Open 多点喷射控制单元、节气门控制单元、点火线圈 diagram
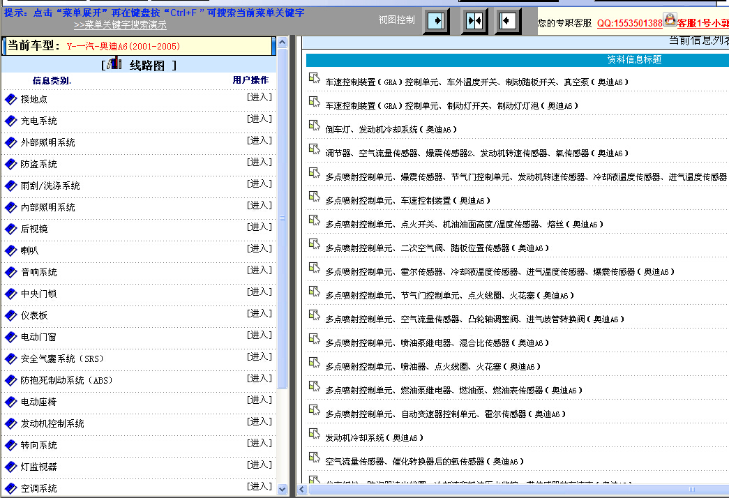Viewport: 729px width, 498px height. [x=449, y=296]
